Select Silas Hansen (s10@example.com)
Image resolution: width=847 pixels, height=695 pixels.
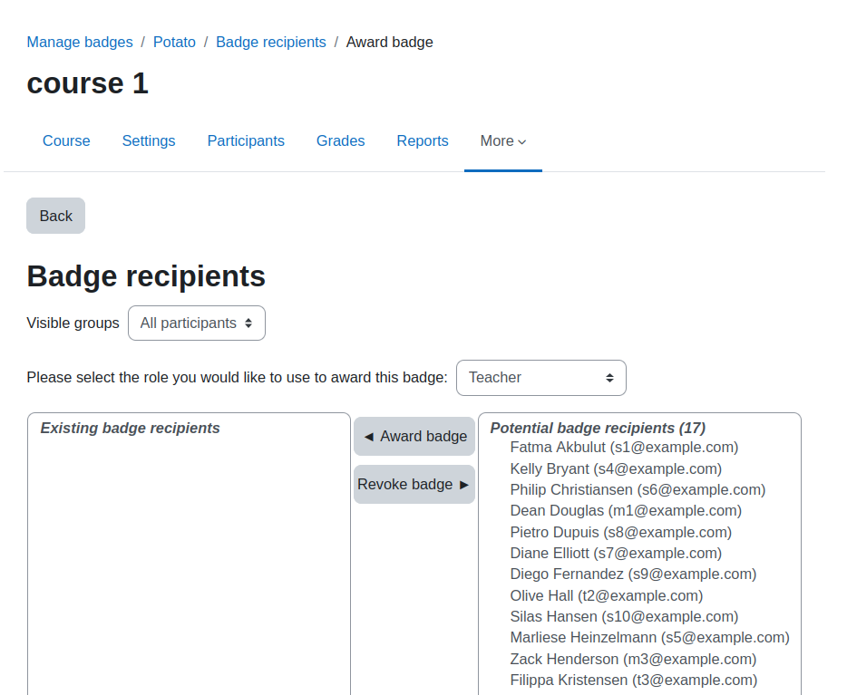pyautogui.click(x=624, y=617)
